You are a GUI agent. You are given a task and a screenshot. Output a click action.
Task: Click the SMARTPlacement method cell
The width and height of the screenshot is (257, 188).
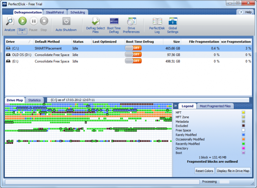point(48,48)
